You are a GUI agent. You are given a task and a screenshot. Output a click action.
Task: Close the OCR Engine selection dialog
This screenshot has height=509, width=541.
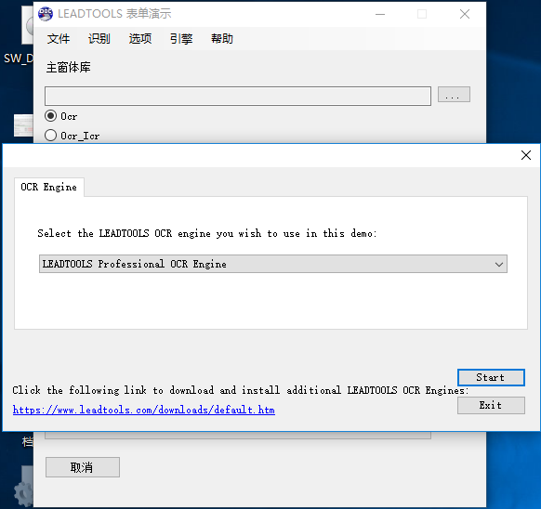click(526, 155)
